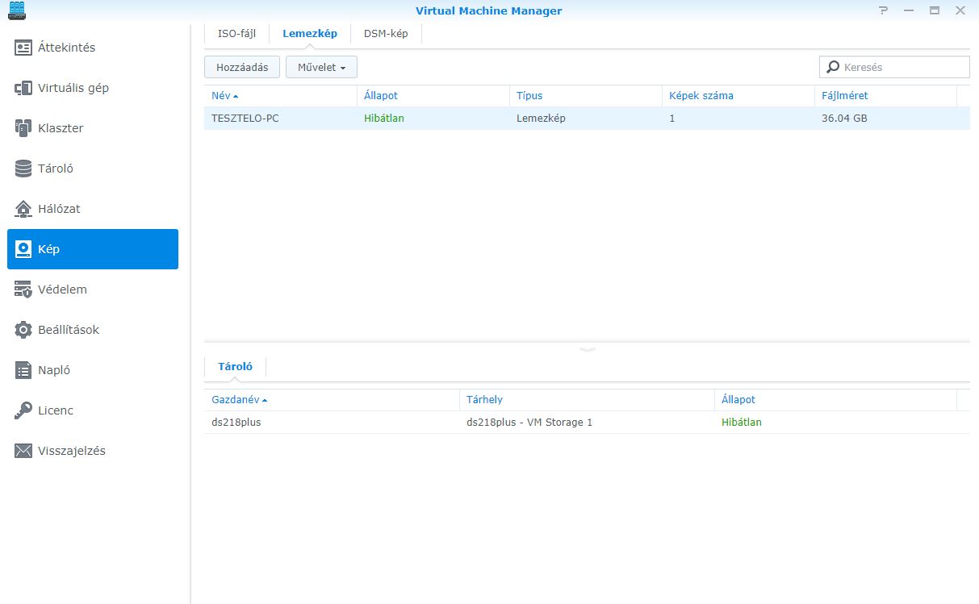Click the Licenc key icon
The height and width of the screenshot is (604, 979).
23,410
